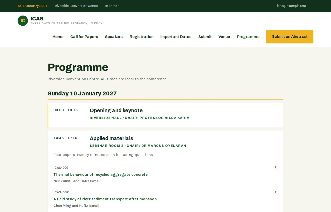331x212 pixels.
Task: Open Important Dates in the navigation
Action: pyautogui.click(x=176, y=37)
